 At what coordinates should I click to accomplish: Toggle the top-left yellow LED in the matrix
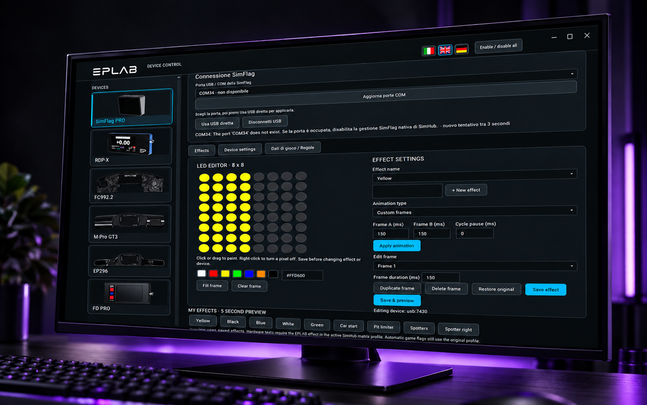204,177
